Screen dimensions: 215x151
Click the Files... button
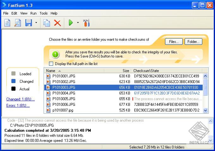(174, 41)
